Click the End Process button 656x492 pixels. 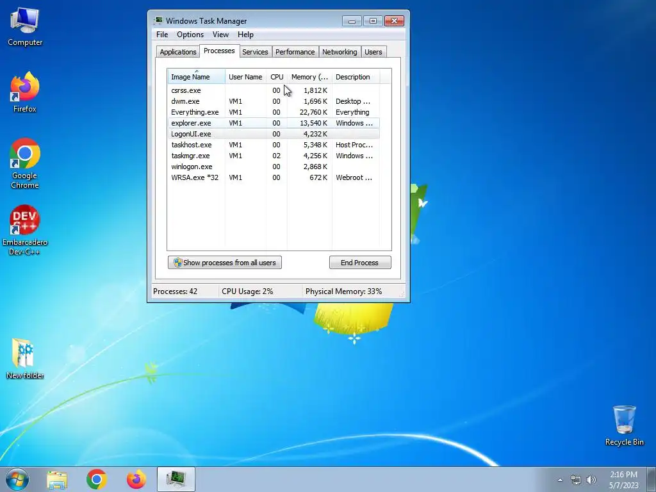pos(360,263)
